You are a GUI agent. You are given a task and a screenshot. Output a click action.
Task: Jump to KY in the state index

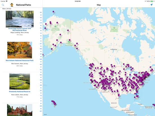click(x=41, y=44)
